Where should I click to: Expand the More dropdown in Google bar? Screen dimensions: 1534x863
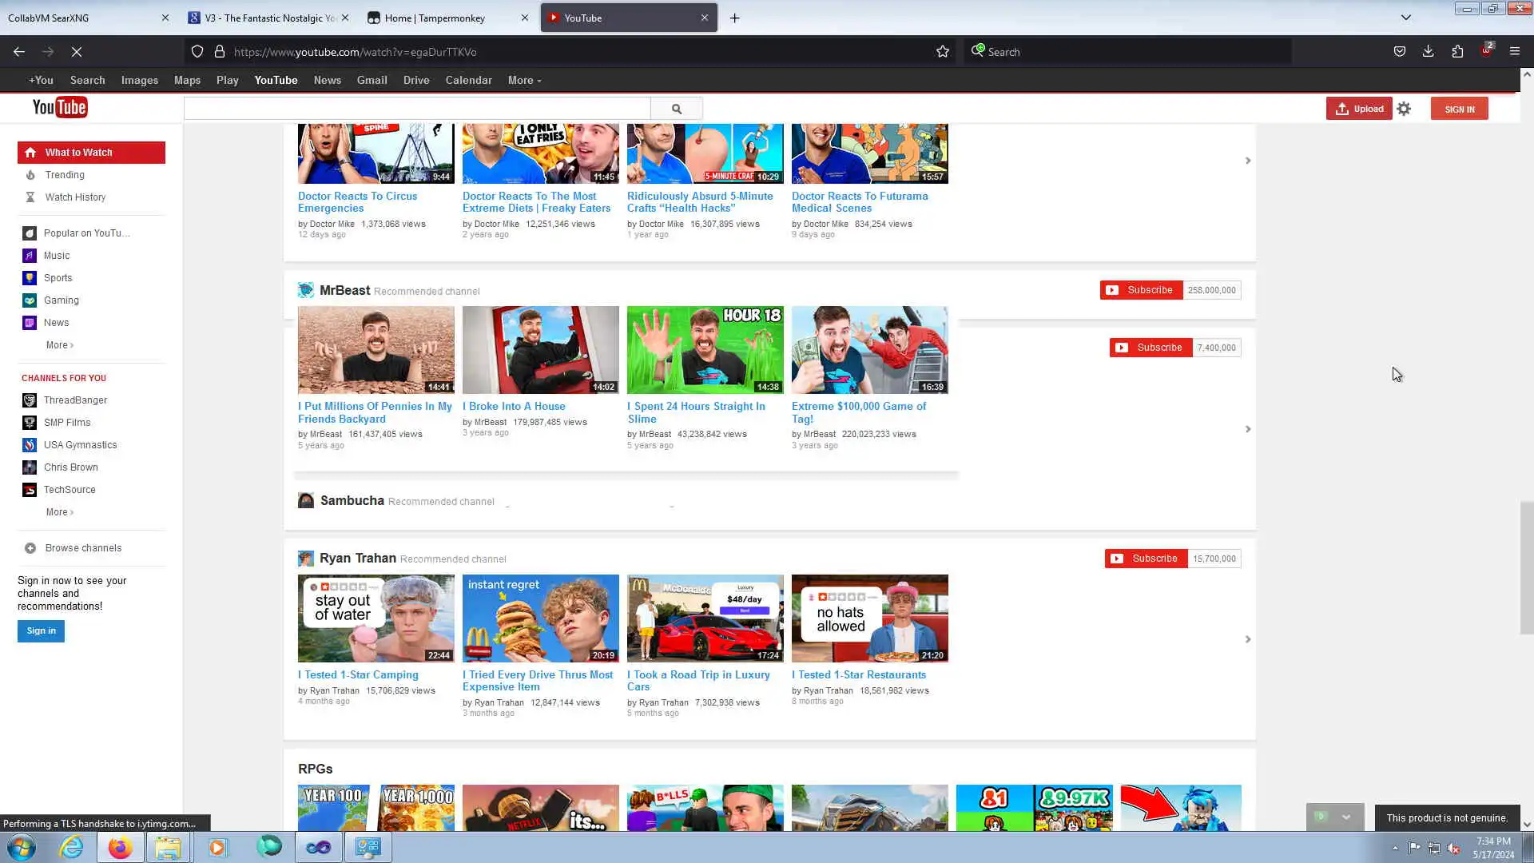[x=524, y=81]
